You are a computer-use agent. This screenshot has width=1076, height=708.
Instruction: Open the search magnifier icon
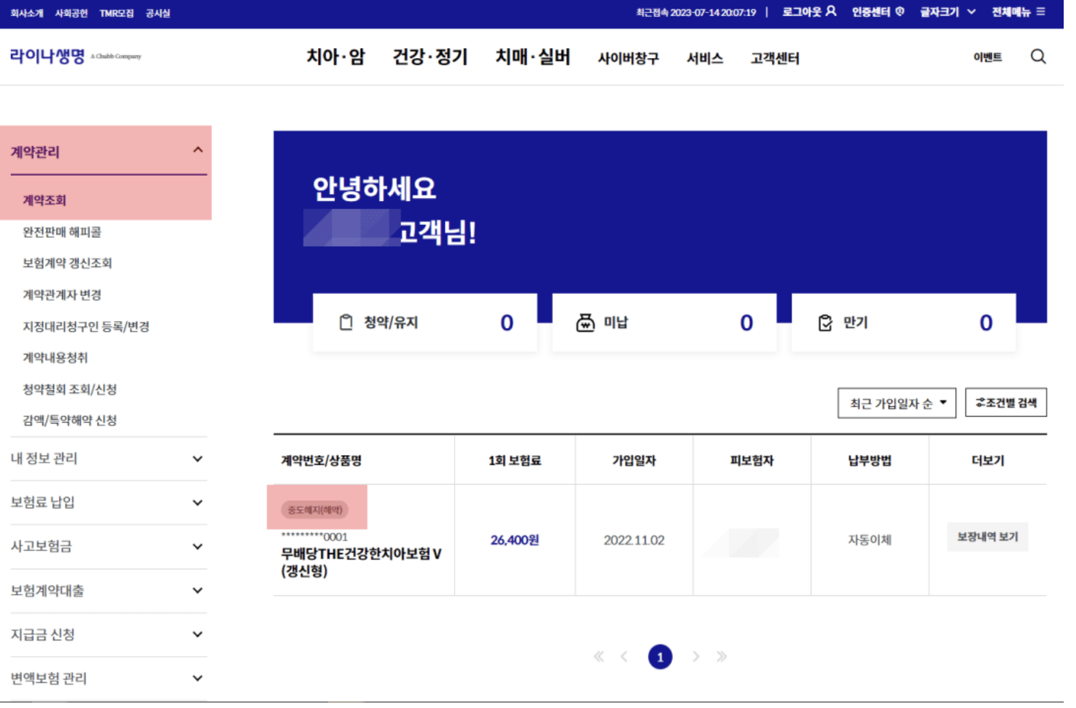[x=1038, y=57]
